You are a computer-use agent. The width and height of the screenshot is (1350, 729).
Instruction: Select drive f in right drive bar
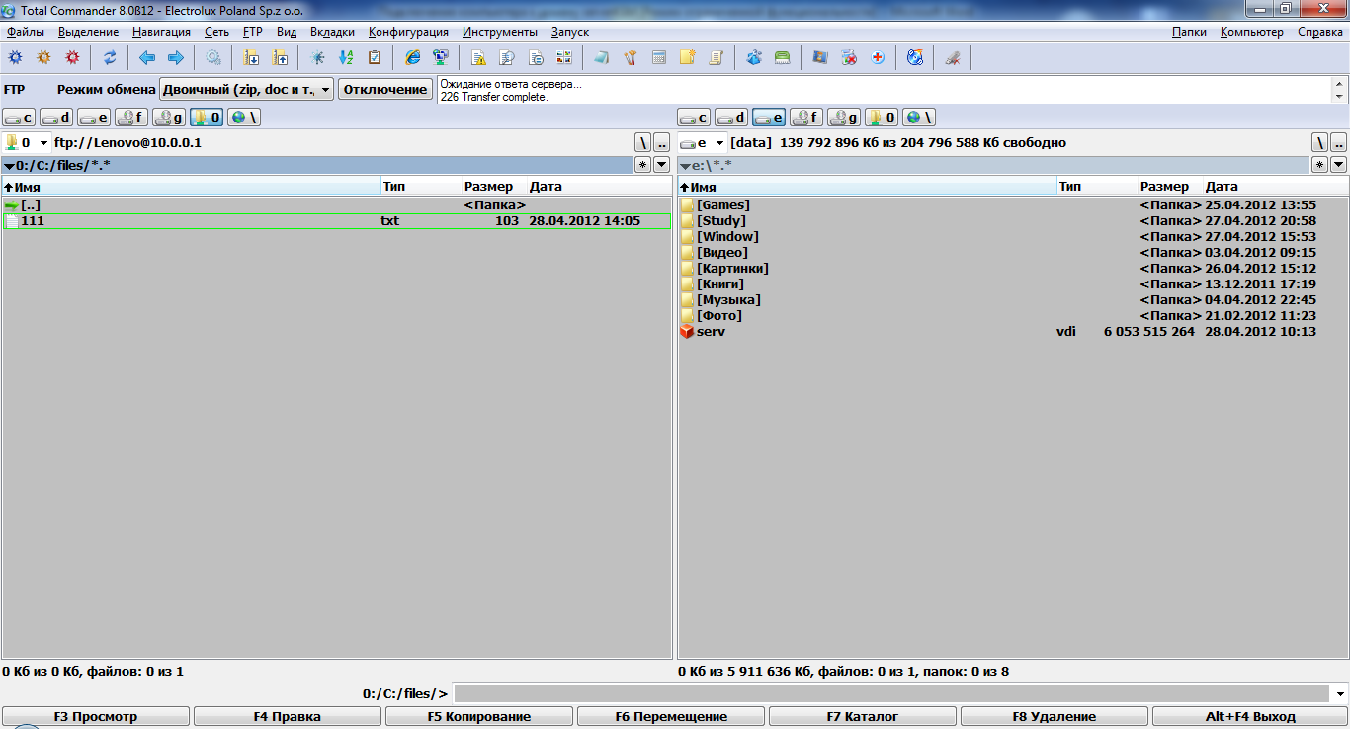coord(806,118)
